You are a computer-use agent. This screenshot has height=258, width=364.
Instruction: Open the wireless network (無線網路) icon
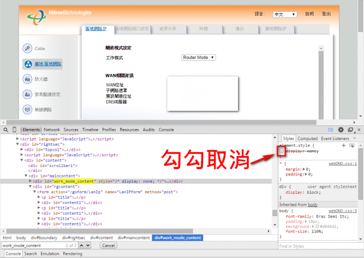pos(27,109)
